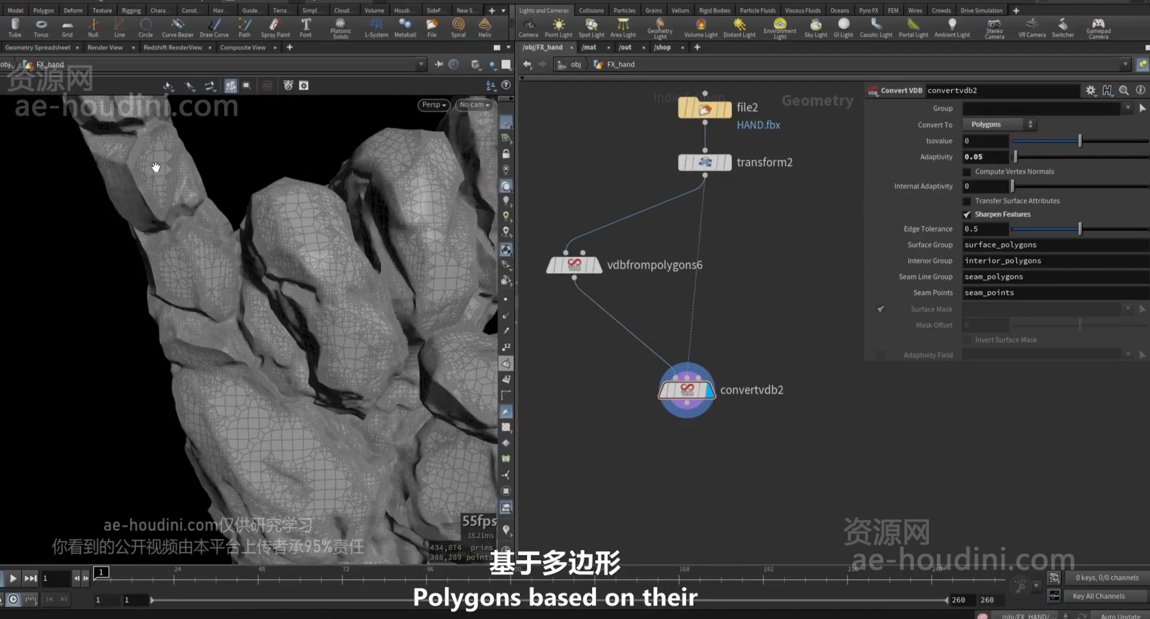Image resolution: width=1150 pixels, height=619 pixels.
Task: Click the Metaball shelf tool
Action: pyautogui.click(x=405, y=28)
